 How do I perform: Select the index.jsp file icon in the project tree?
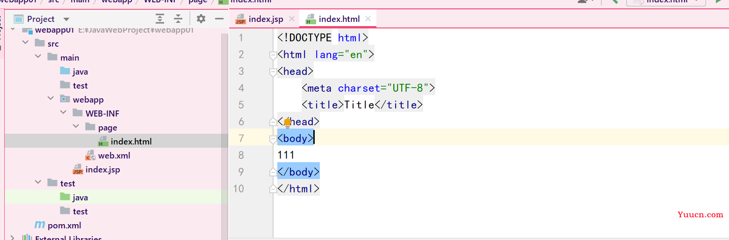(78, 170)
